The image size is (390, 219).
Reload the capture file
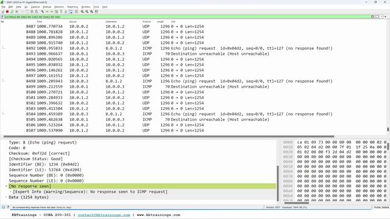[x=37, y=12]
